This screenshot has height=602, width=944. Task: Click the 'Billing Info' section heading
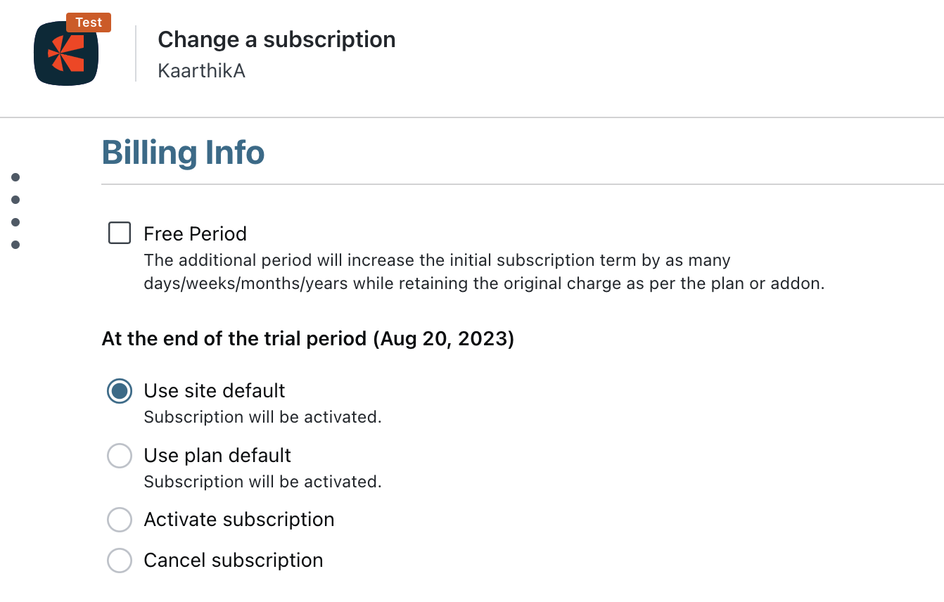click(183, 153)
